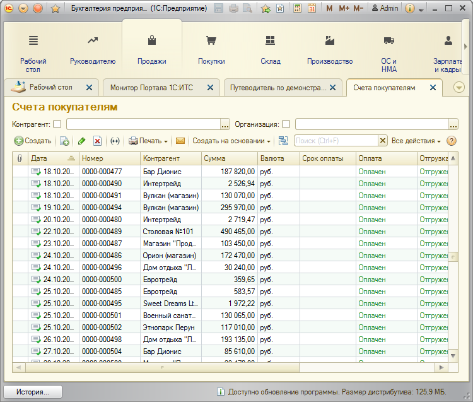Open Организация selection ellipsis button

pos(453,124)
